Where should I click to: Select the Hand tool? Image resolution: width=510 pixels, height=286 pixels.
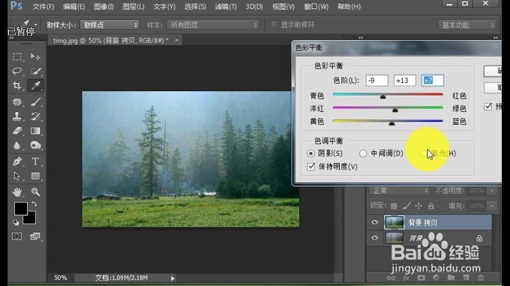pyautogui.click(x=17, y=192)
